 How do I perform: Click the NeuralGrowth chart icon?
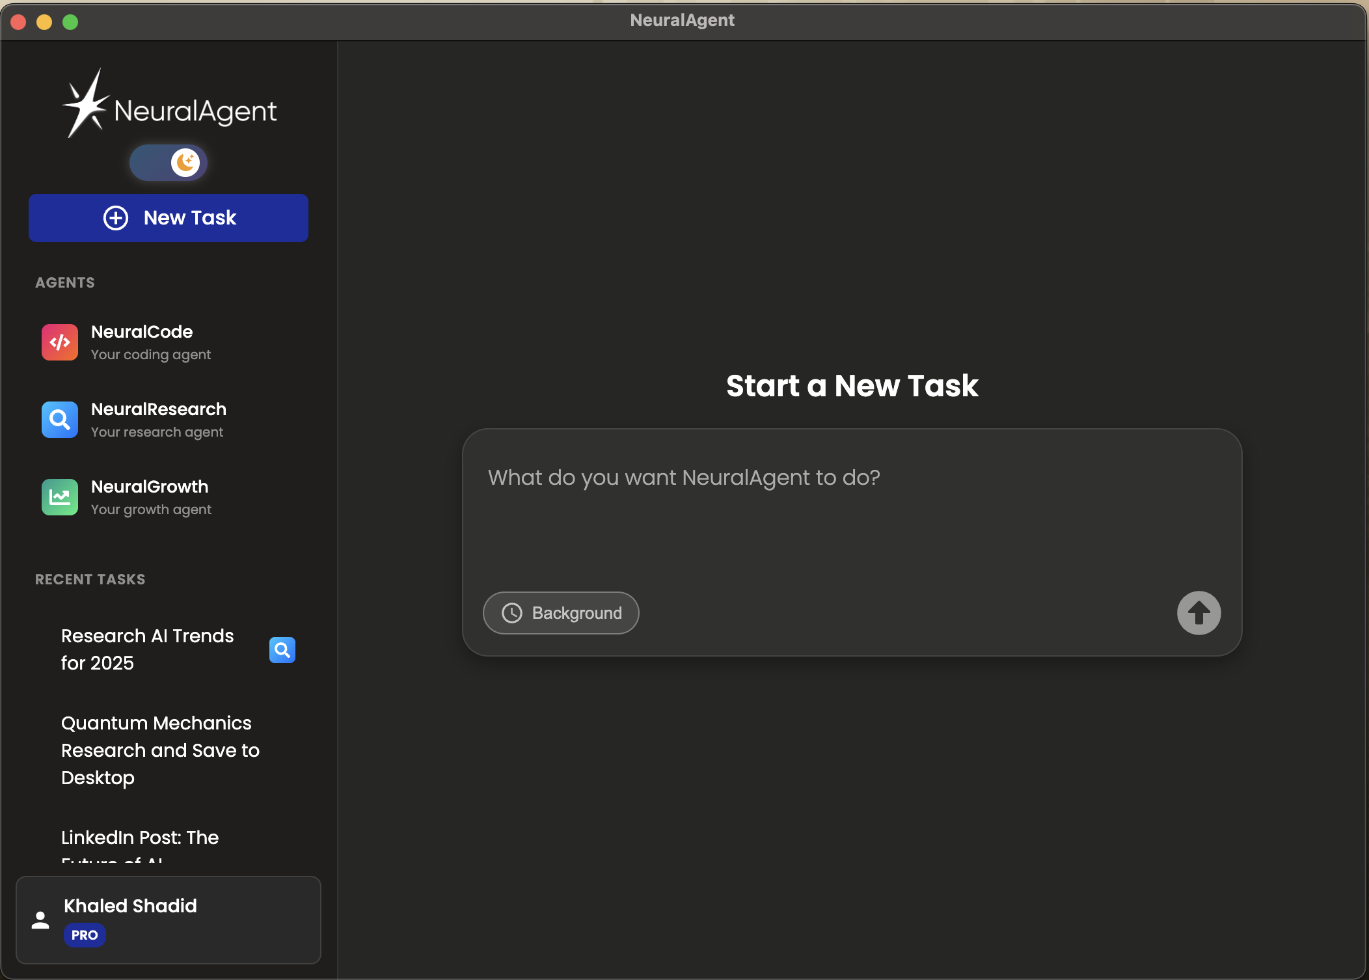59,497
